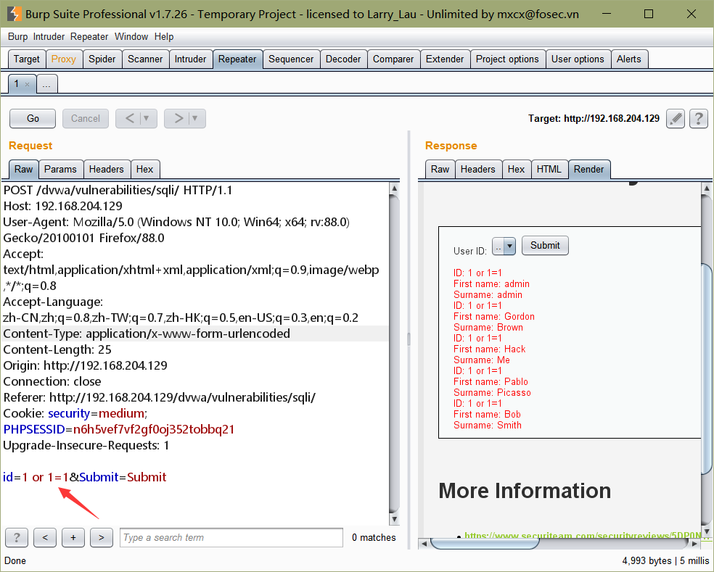Go to previous search match arrow

(x=45, y=537)
